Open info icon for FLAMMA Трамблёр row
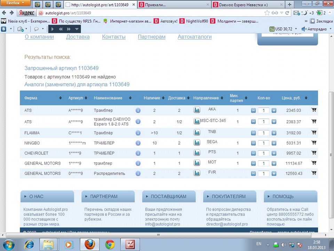Viewport: 334px width, 251px height. [138, 133]
